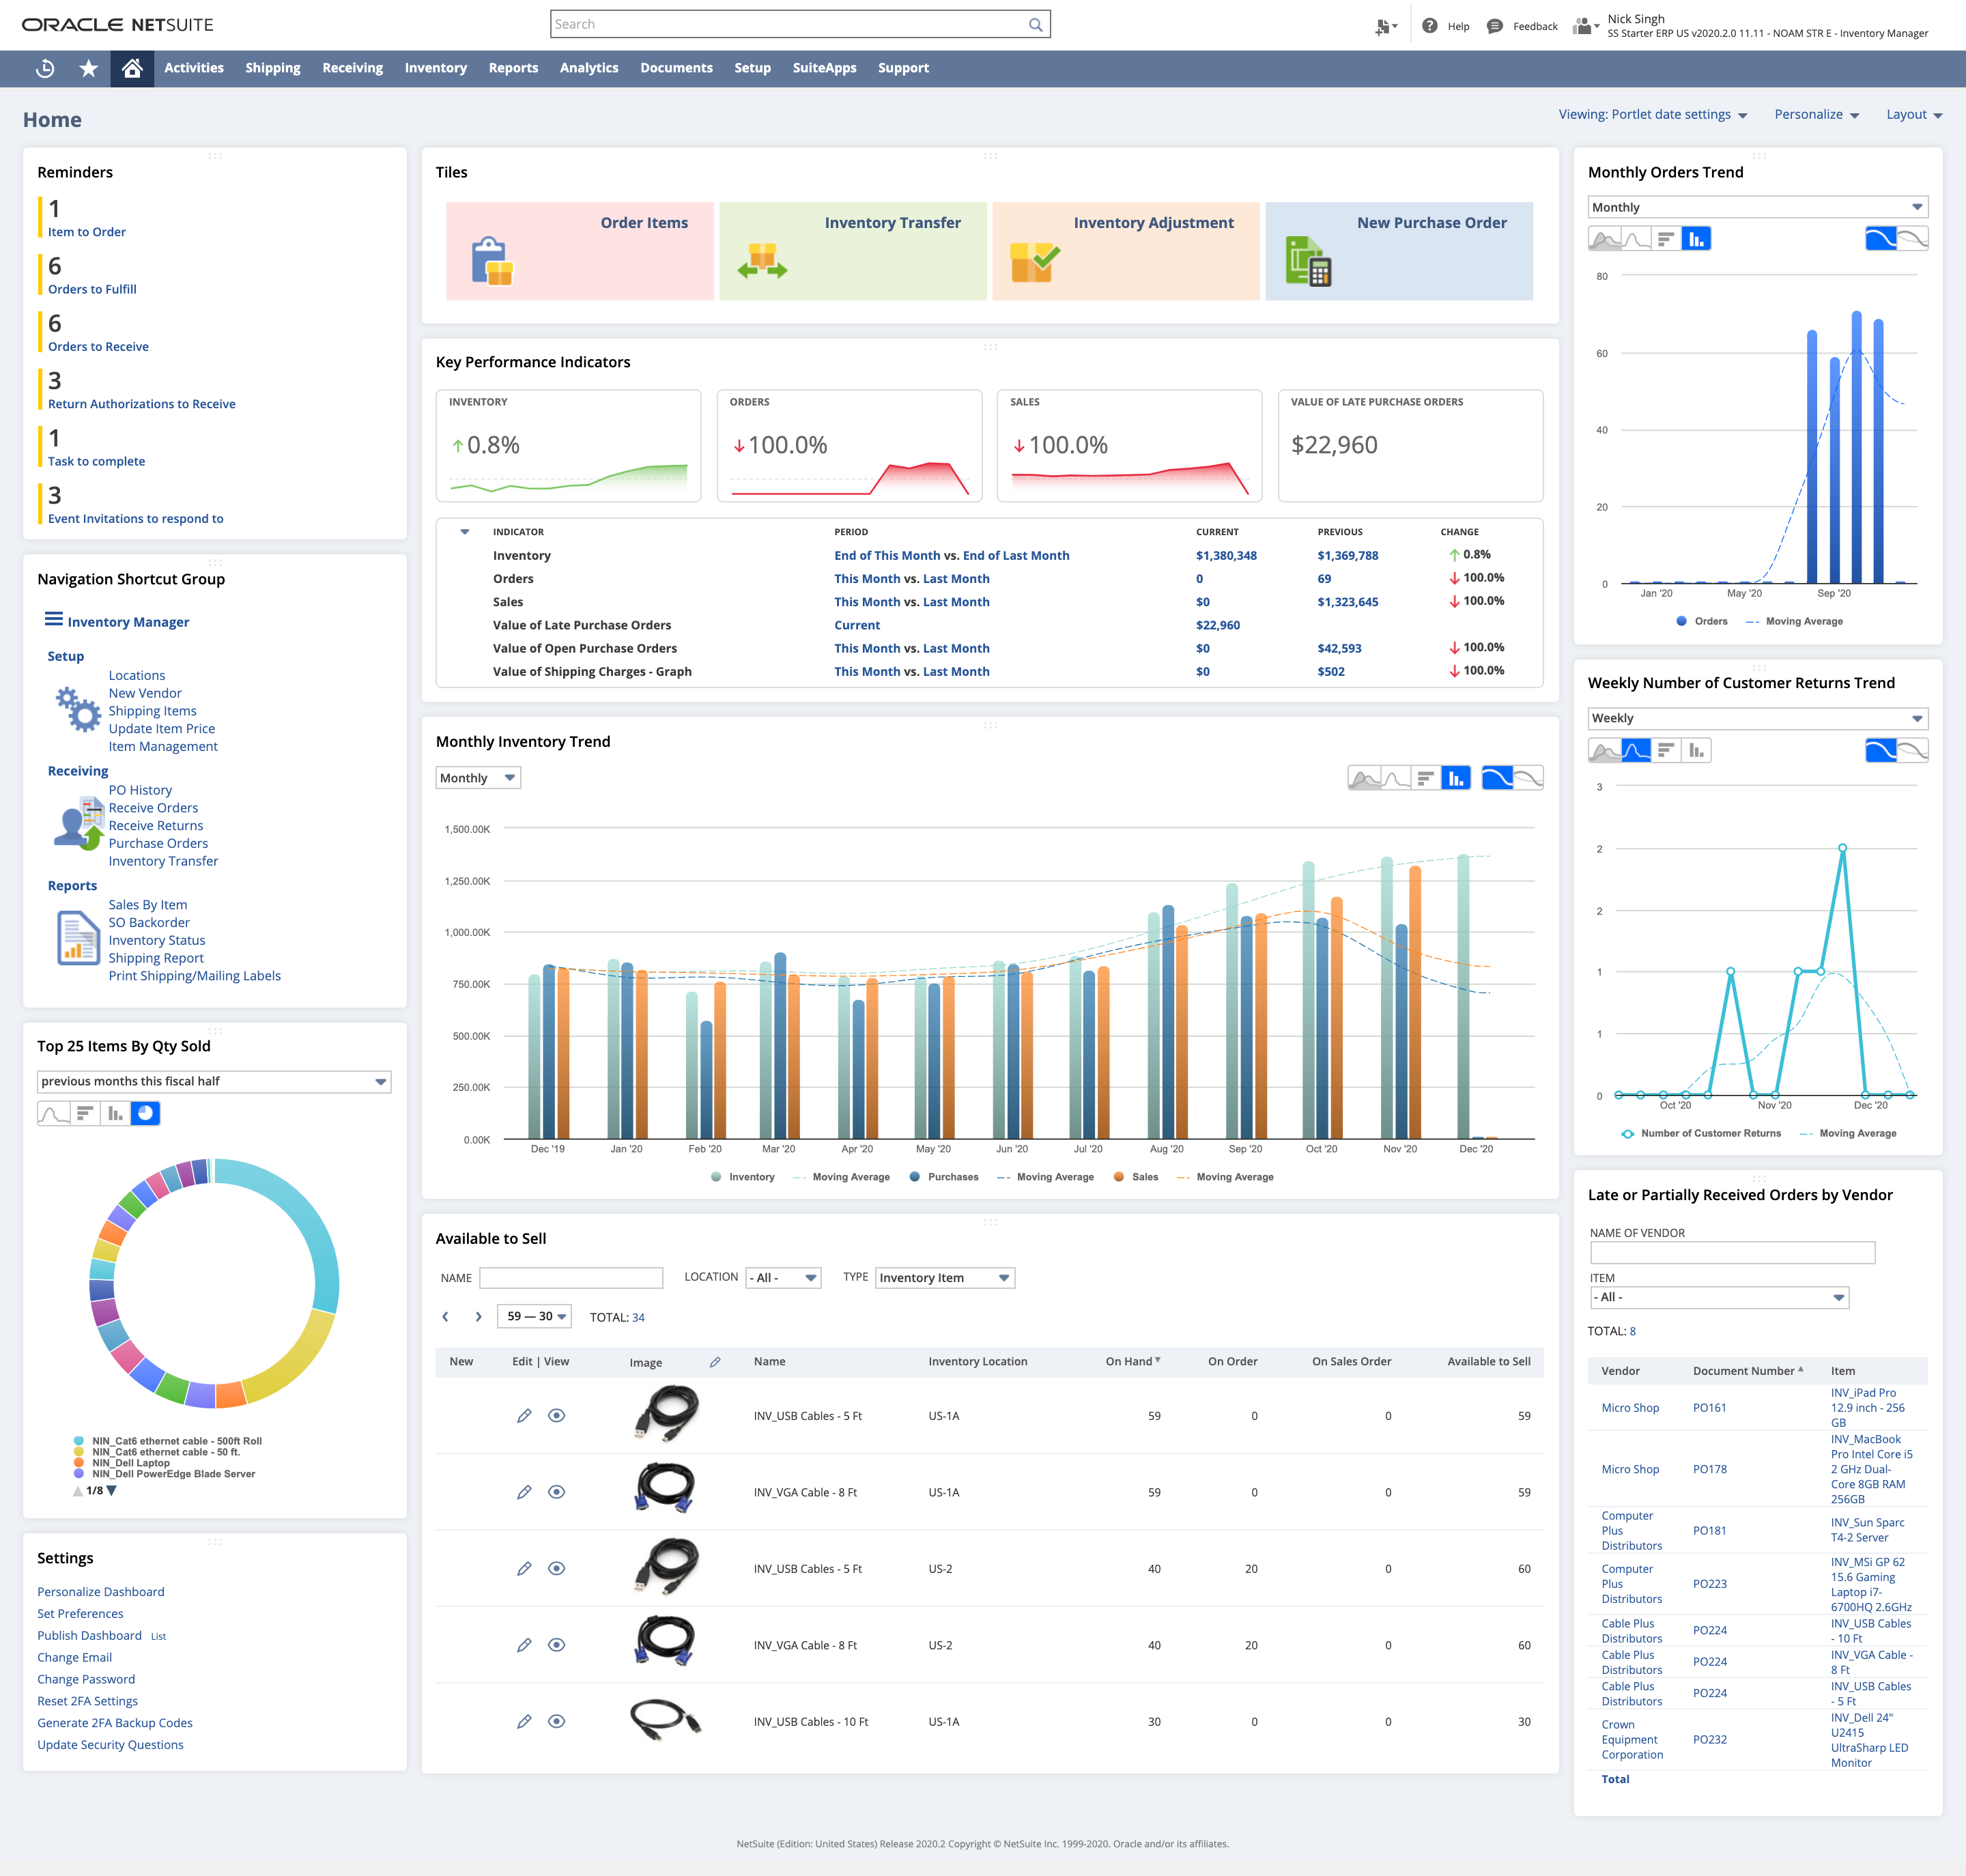Open the SuiteApps menu
Image resolution: width=1966 pixels, height=1876 pixels.
point(824,68)
